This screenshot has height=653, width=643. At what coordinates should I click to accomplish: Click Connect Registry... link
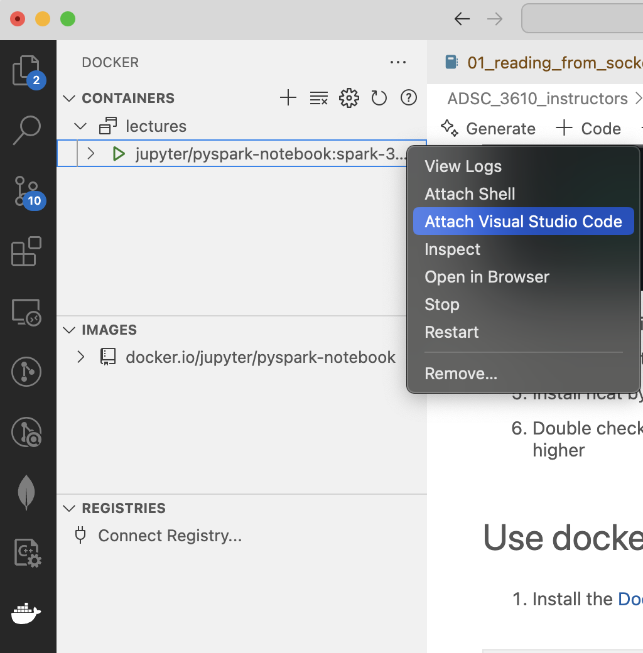point(170,535)
